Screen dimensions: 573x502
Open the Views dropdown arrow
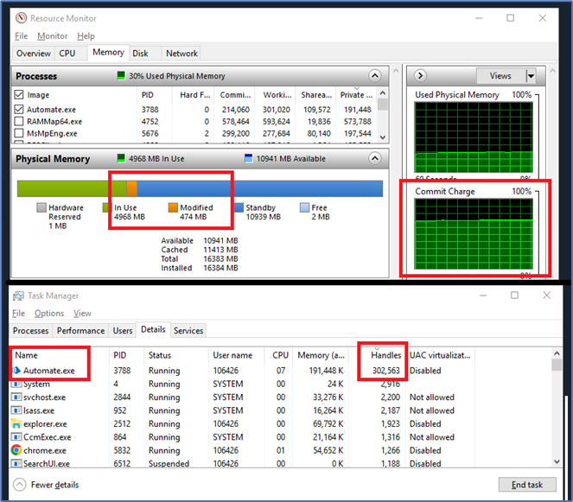531,76
